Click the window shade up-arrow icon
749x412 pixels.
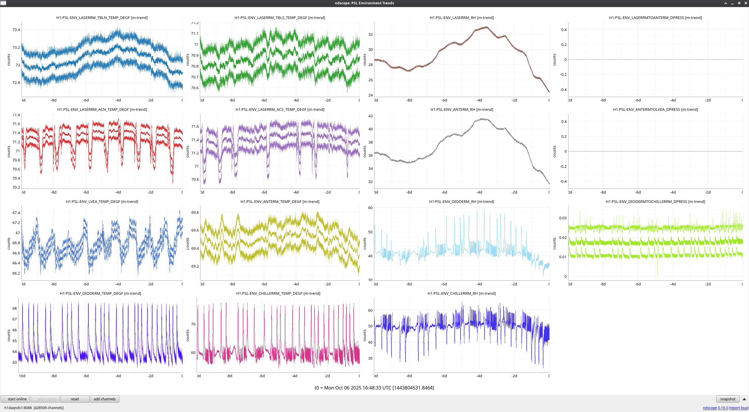pos(726,3)
